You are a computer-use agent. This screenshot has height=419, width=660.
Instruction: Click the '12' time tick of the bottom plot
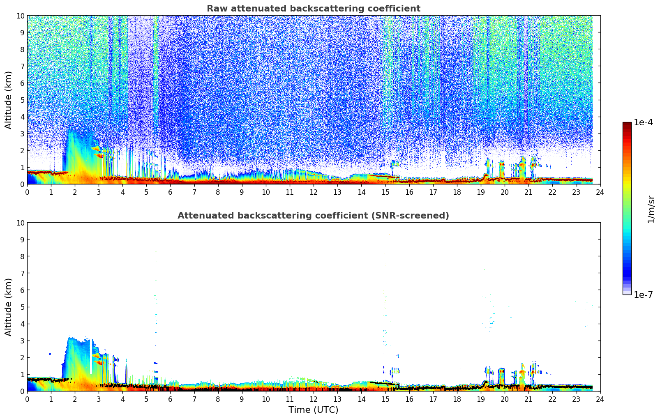314,399
